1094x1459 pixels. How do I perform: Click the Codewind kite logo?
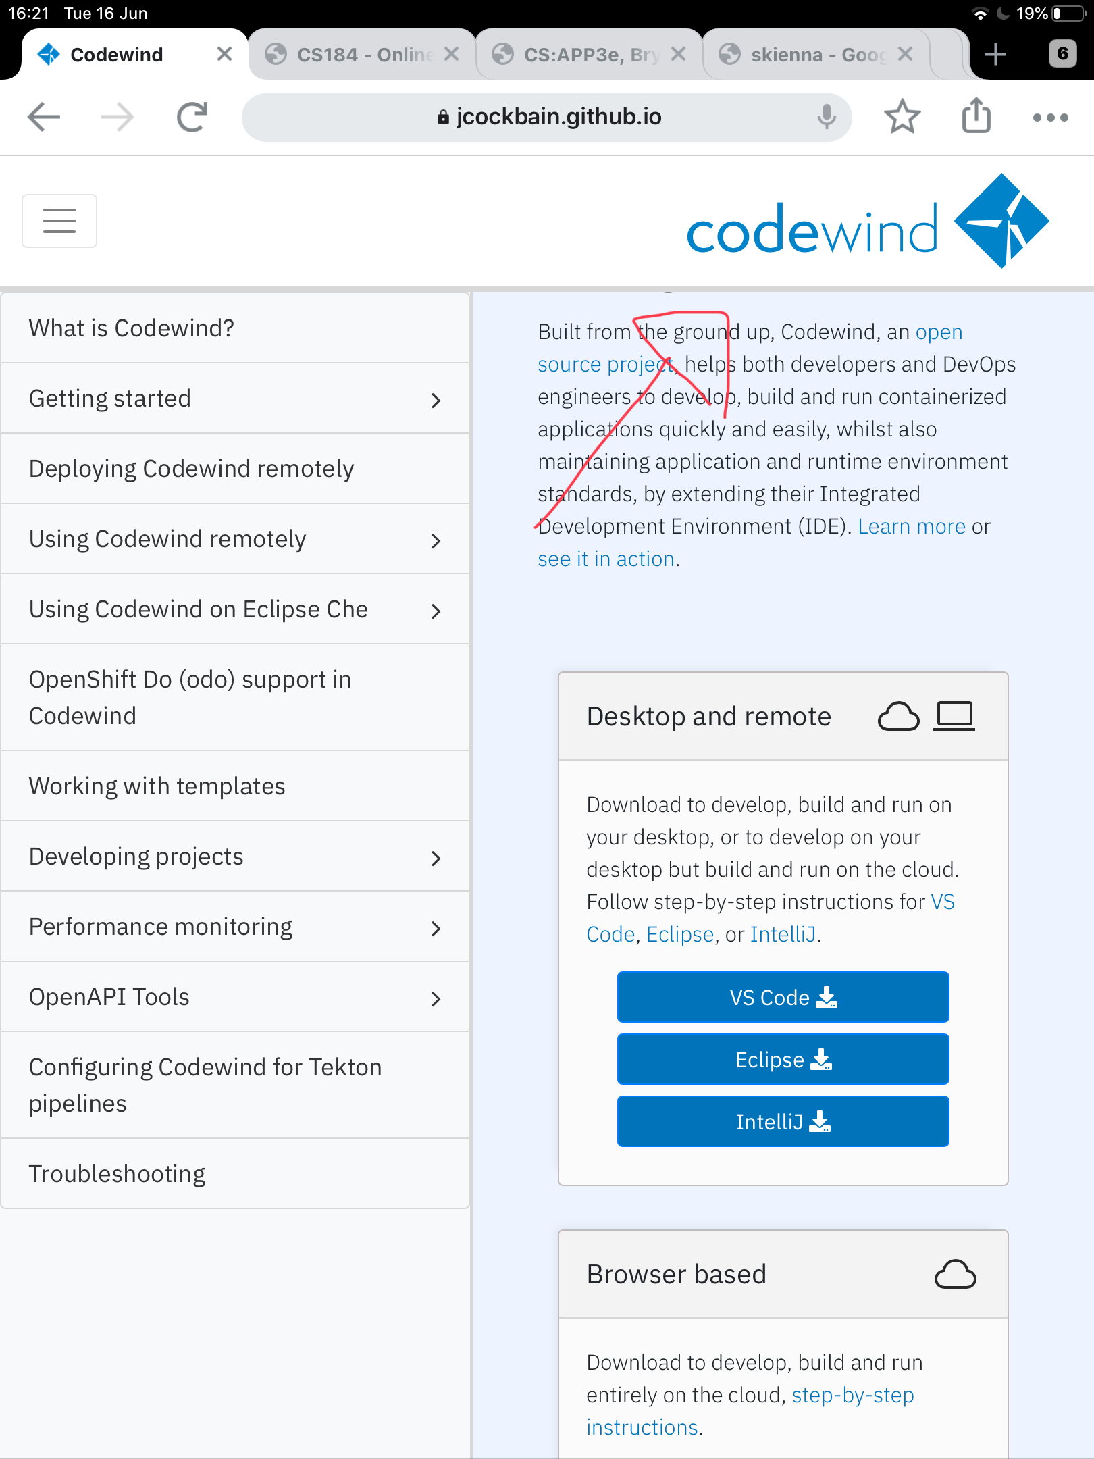pos(1001,220)
